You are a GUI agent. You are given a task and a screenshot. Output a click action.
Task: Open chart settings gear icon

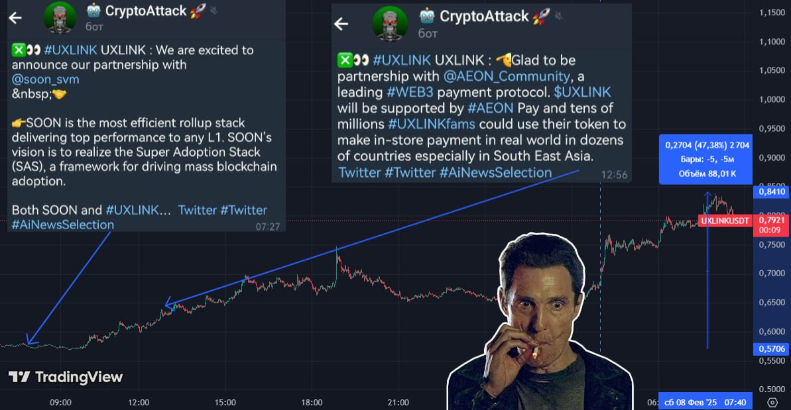pyautogui.click(x=772, y=403)
